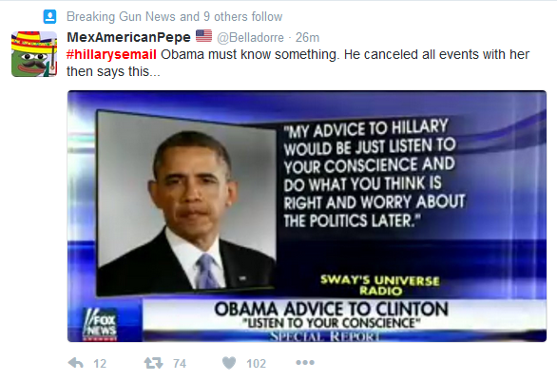
Task: Click the 26m timestamp of tweet
Action: (x=307, y=37)
